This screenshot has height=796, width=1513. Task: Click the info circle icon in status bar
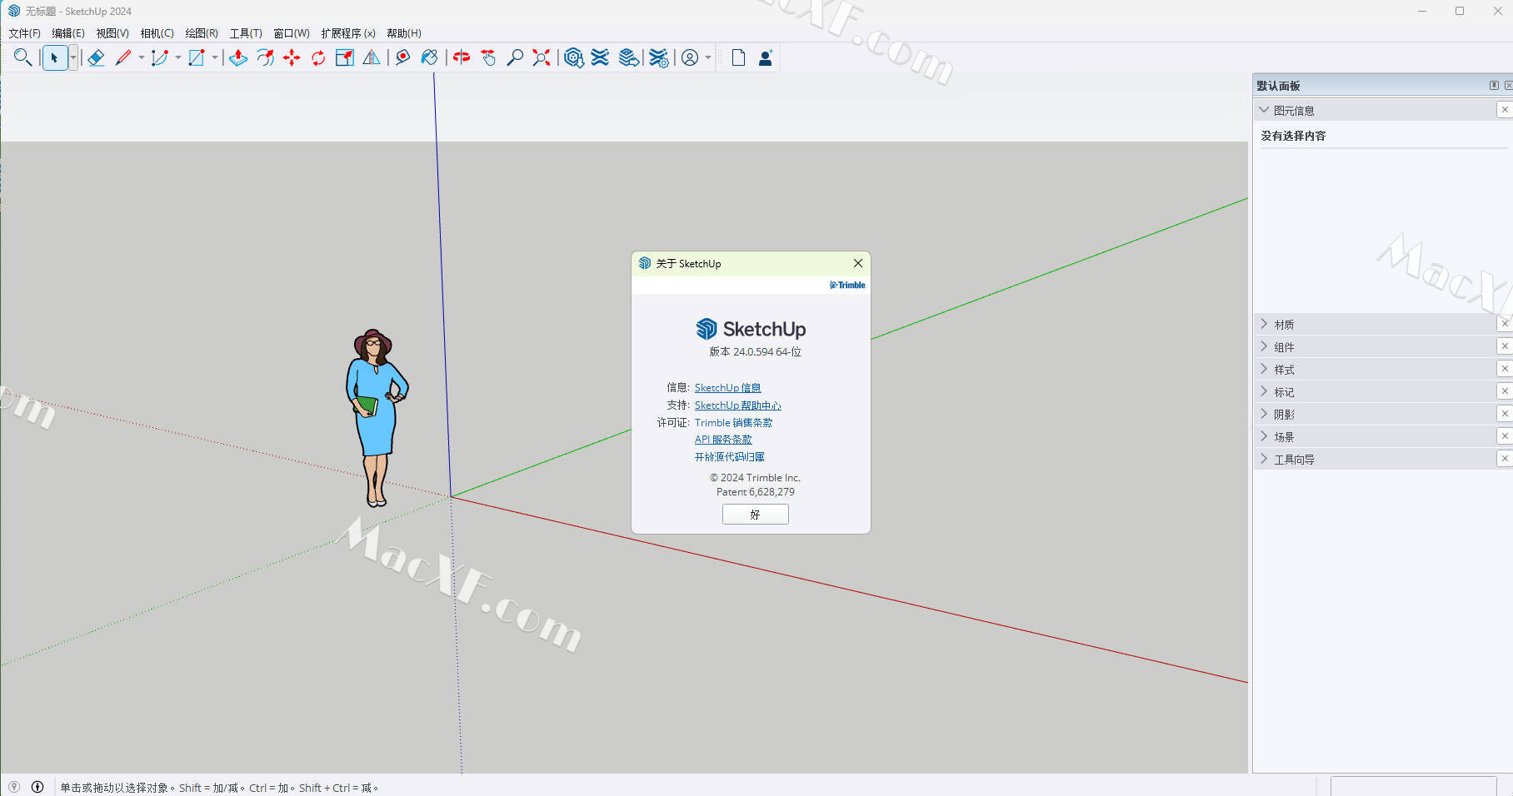point(37,787)
